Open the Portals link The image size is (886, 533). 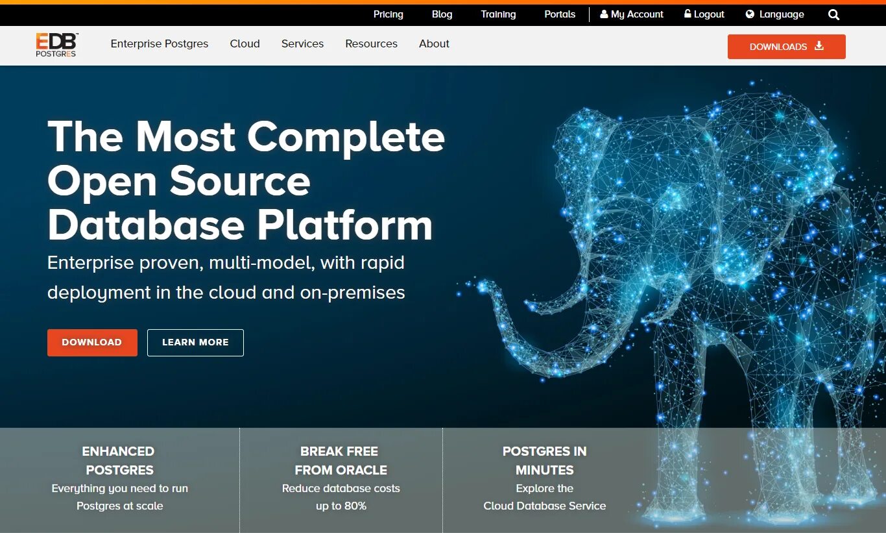560,14
